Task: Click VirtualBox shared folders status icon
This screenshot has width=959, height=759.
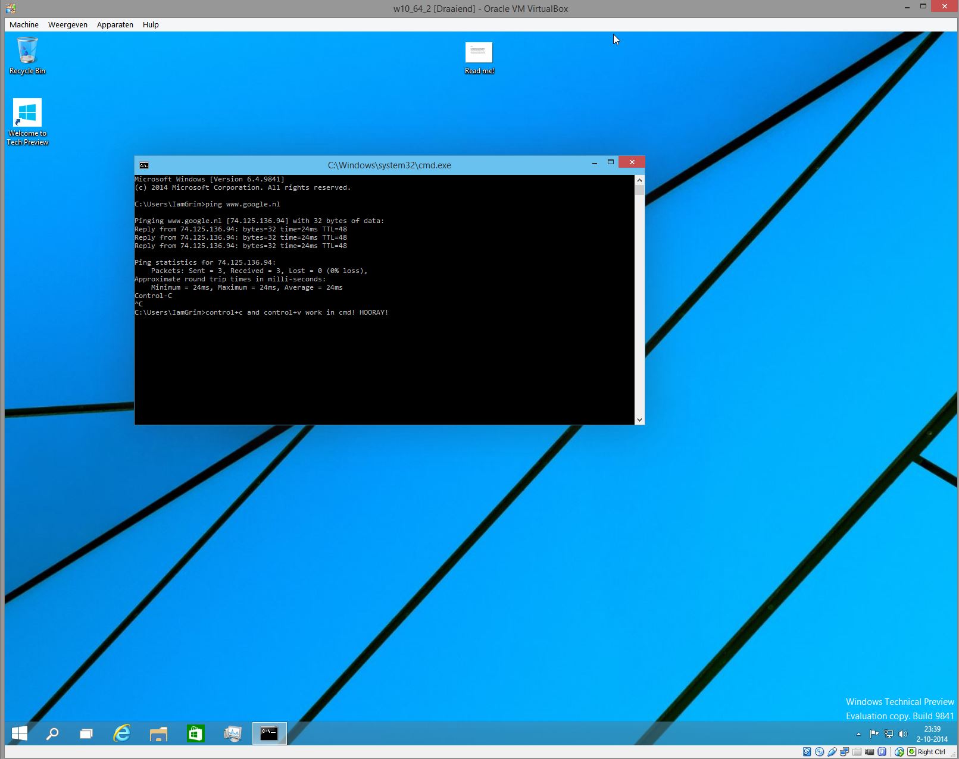Action: (857, 752)
